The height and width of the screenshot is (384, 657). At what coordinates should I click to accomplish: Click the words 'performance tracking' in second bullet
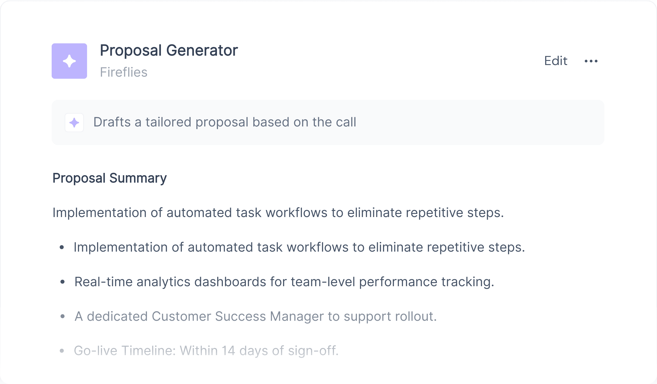tap(426, 282)
